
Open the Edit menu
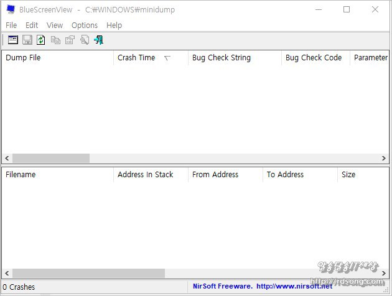click(x=32, y=25)
